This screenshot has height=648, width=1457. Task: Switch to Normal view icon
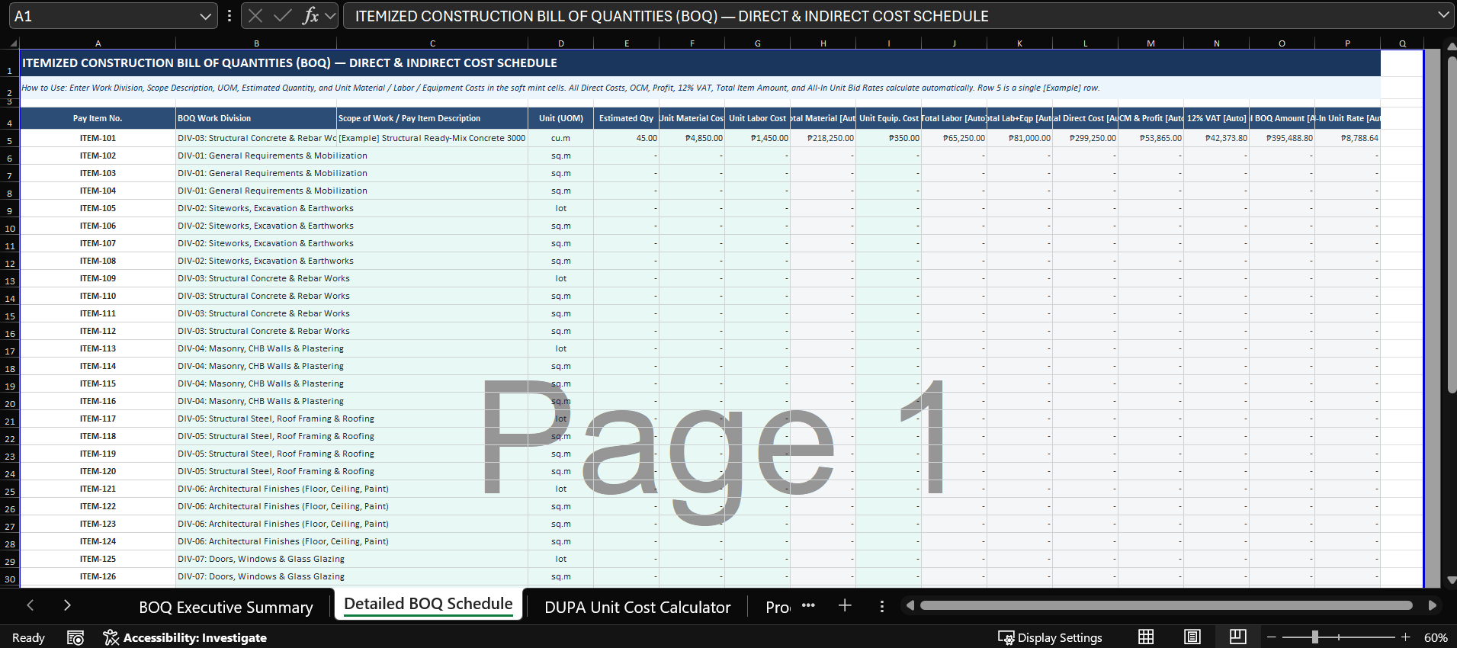tap(1146, 637)
